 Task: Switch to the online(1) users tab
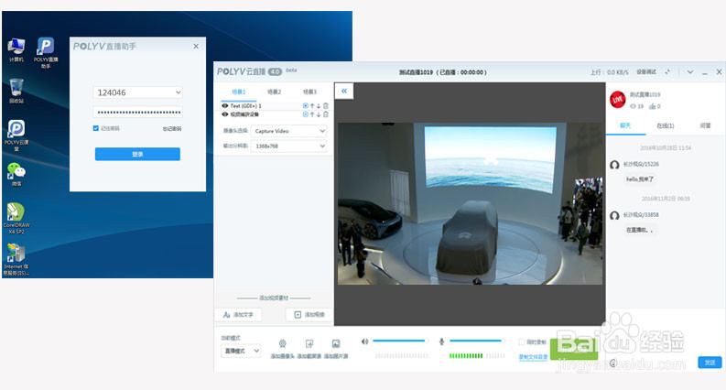coord(666,125)
